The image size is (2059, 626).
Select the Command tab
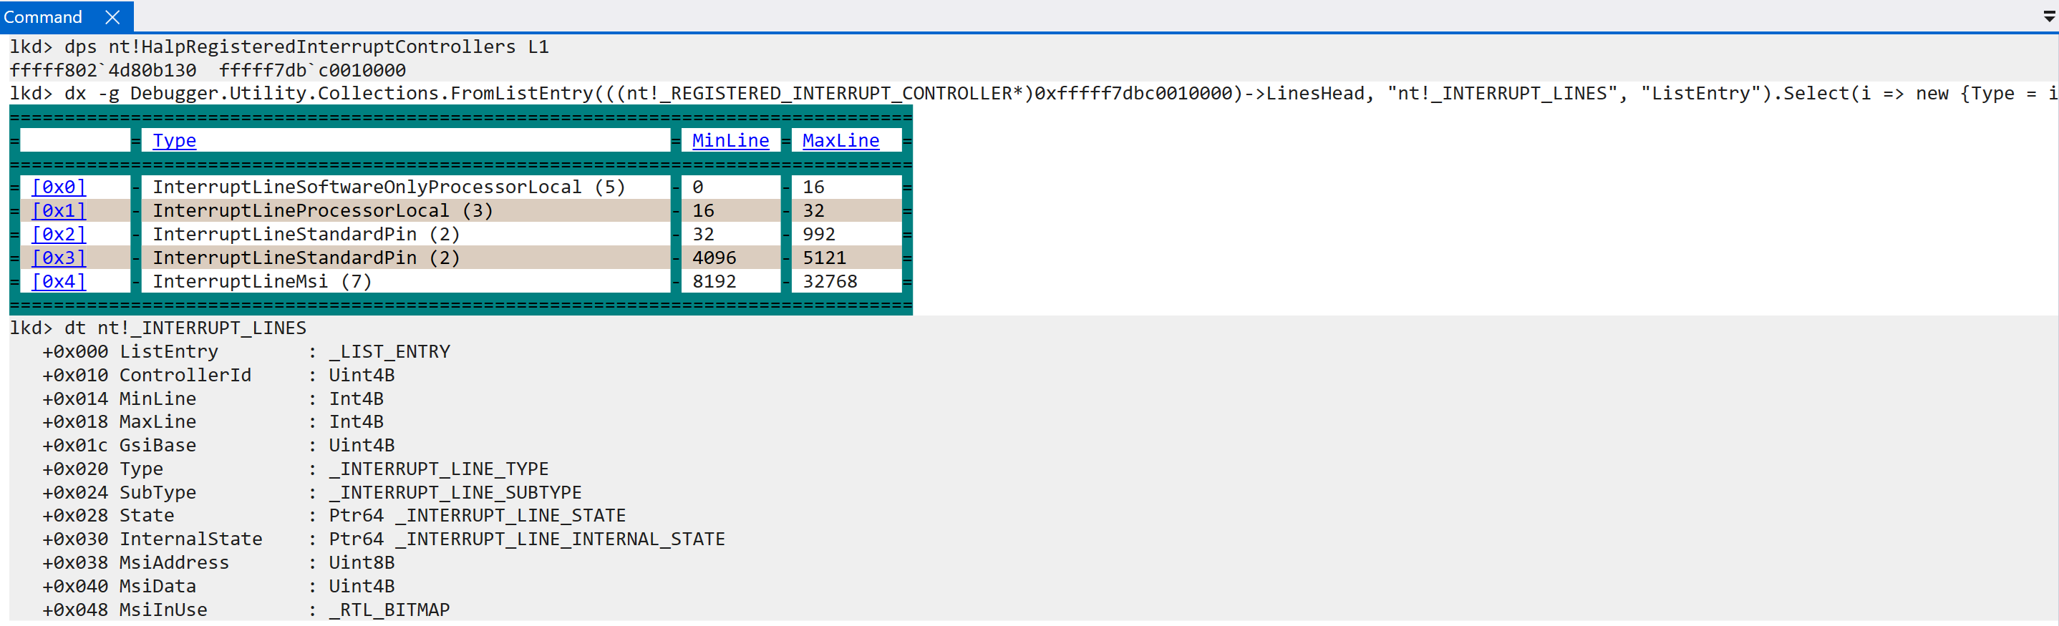[x=43, y=16]
